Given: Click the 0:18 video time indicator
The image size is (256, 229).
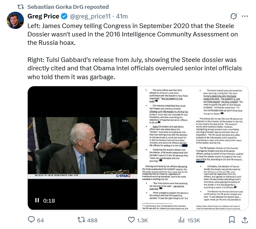Looking at the screenshot, I should click(49, 201).
